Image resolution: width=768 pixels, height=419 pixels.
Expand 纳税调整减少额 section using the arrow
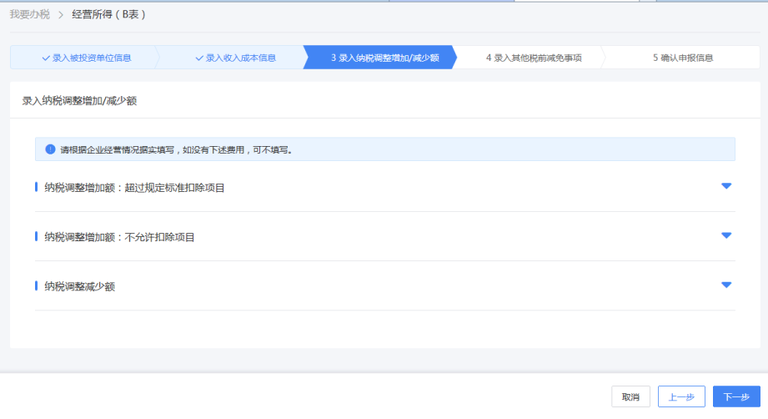725,285
